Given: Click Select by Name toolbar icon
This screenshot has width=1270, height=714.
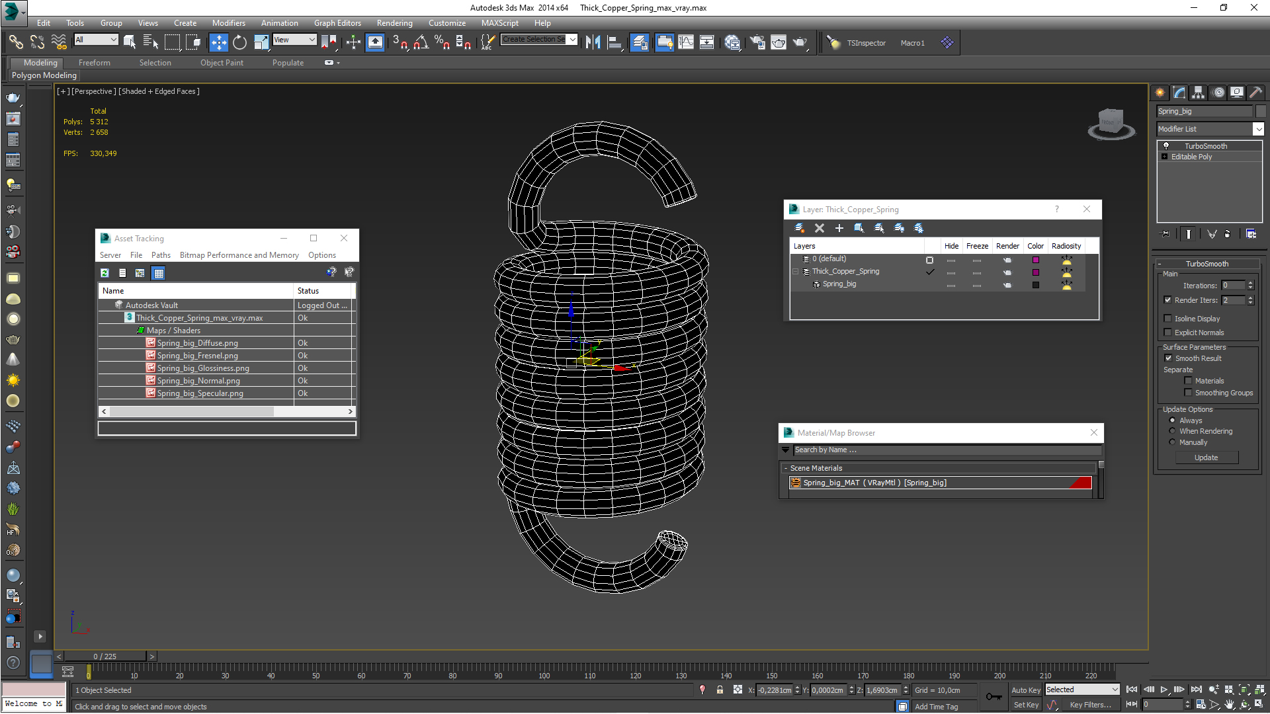Looking at the screenshot, I should tap(151, 42).
